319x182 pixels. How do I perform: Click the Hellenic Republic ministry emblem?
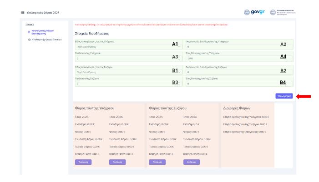(286, 12)
